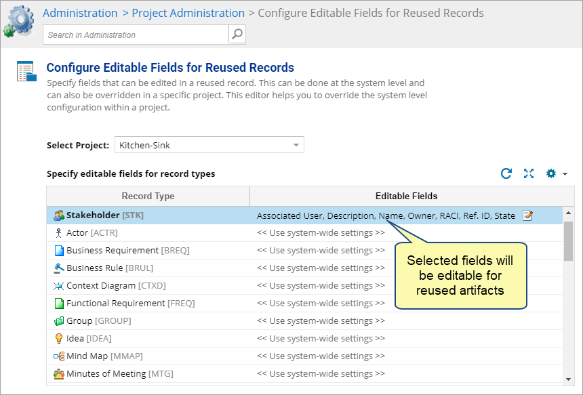Click the Mind Map record icon
This screenshot has width=583, height=395.
pos(59,356)
